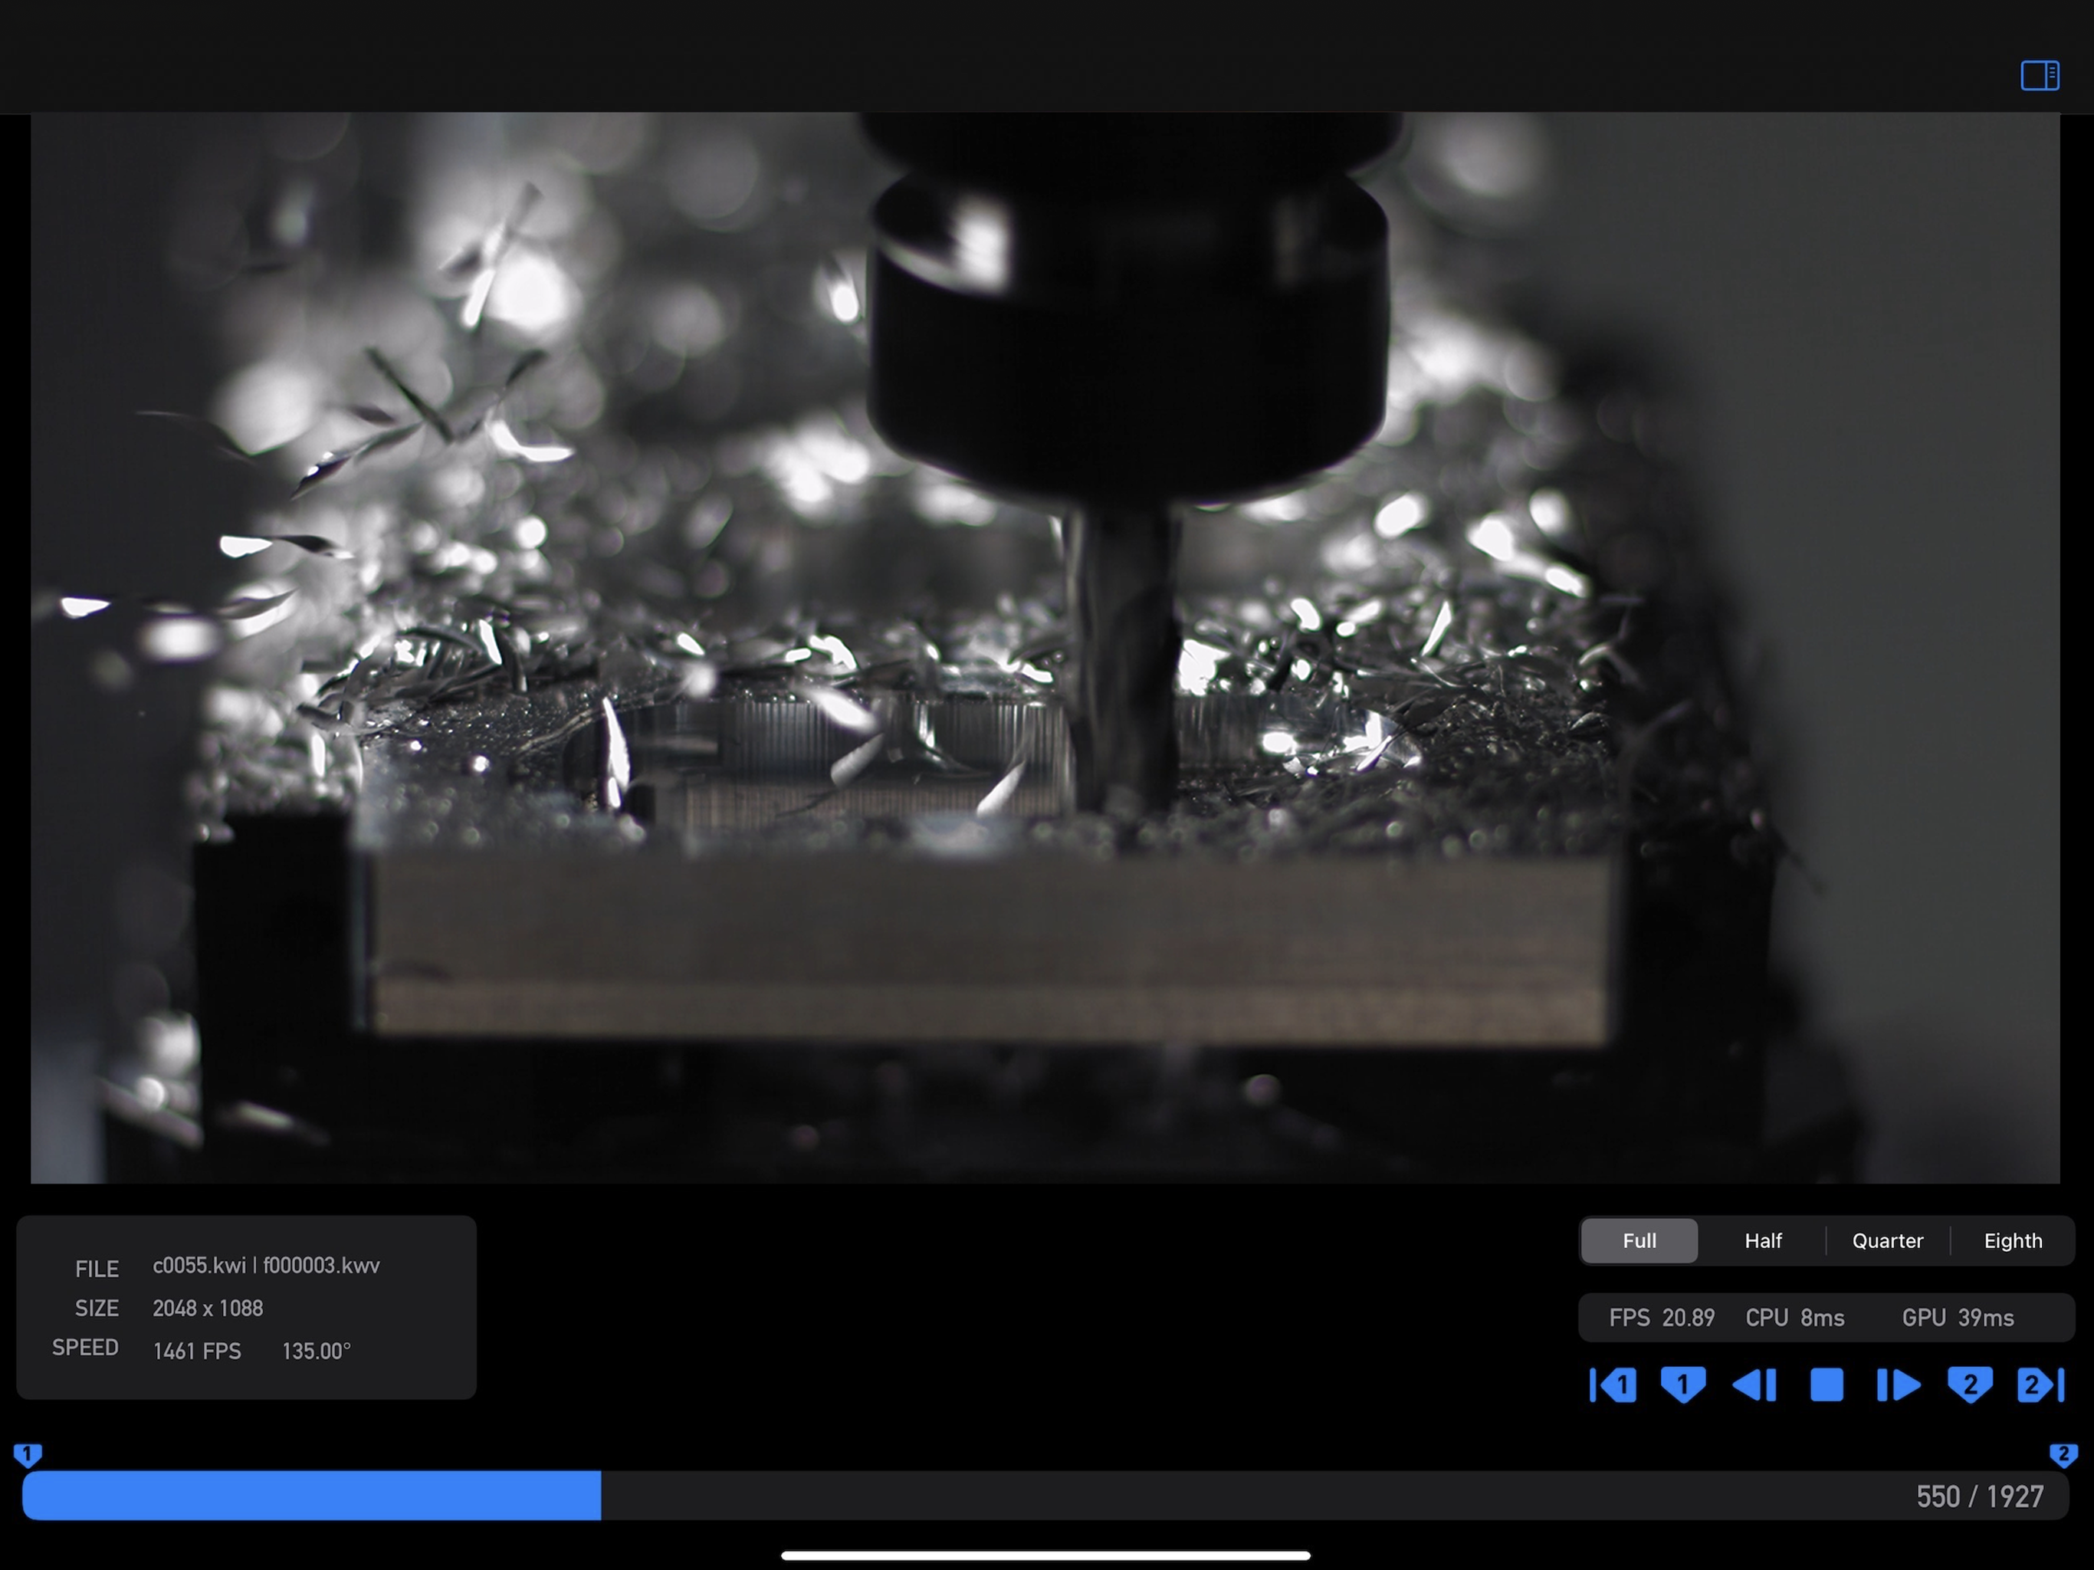2094x1570 pixels.
Task: Select Full resolution segment
Action: (x=1639, y=1240)
